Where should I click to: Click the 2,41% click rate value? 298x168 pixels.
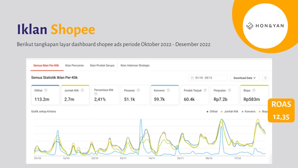100,99
